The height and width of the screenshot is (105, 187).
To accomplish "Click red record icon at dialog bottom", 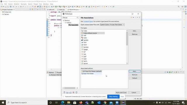I will point(73,92).
